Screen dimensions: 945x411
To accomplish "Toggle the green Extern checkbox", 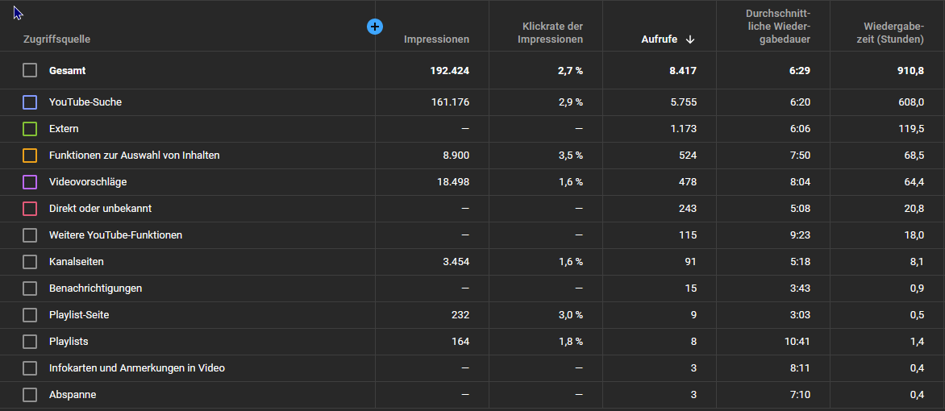I will [x=30, y=129].
